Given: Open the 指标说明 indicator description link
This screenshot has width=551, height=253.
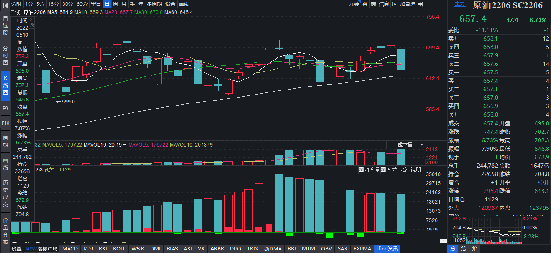Looking at the screenshot, I should tap(411, 170).
